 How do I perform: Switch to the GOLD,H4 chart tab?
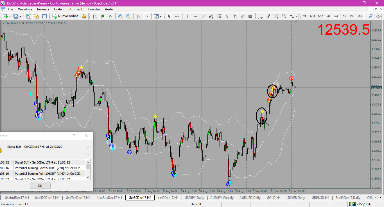click(x=274, y=197)
